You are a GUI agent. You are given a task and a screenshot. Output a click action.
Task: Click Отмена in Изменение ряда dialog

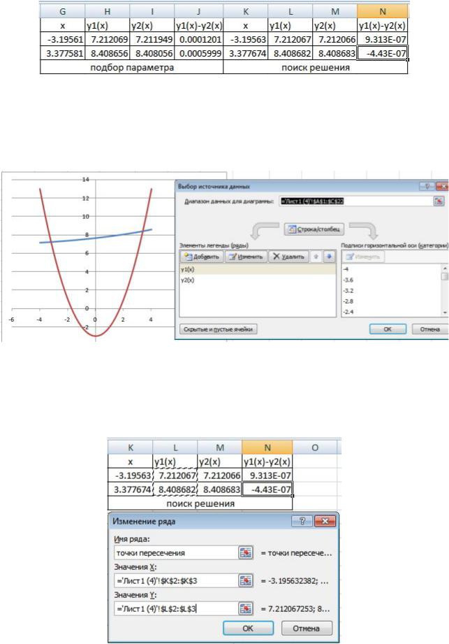tap(307, 629)
